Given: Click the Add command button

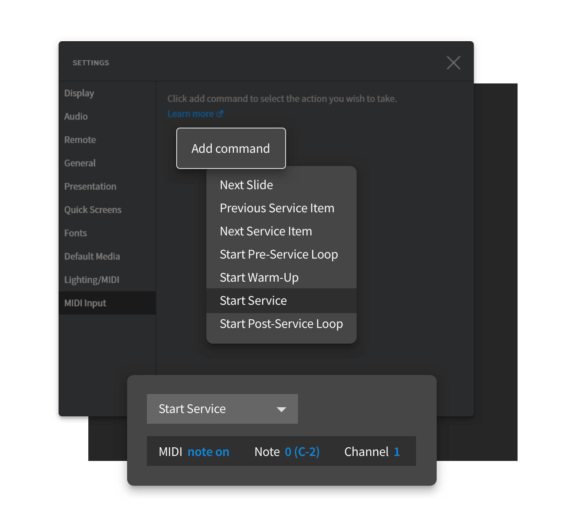Looking at the screenshot, I should [231, 148].
